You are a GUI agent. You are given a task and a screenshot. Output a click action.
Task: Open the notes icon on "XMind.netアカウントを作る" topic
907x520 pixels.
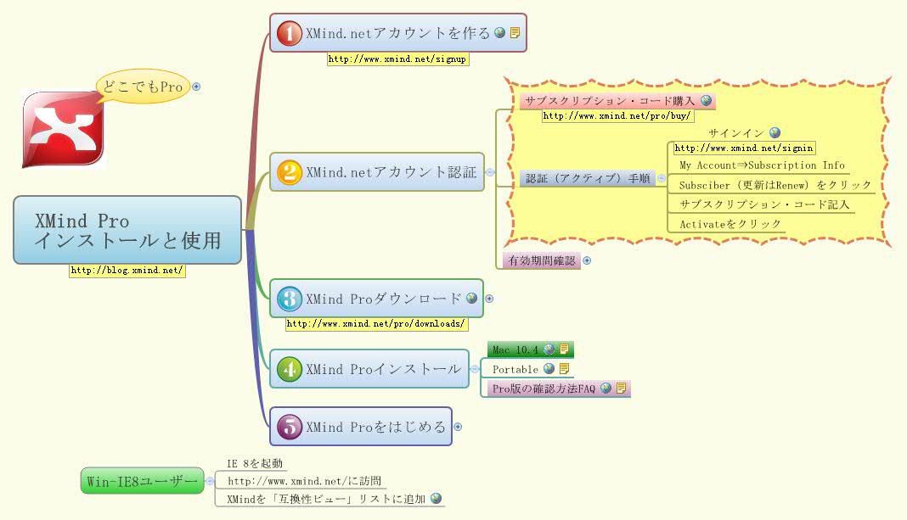click(515, 33)
